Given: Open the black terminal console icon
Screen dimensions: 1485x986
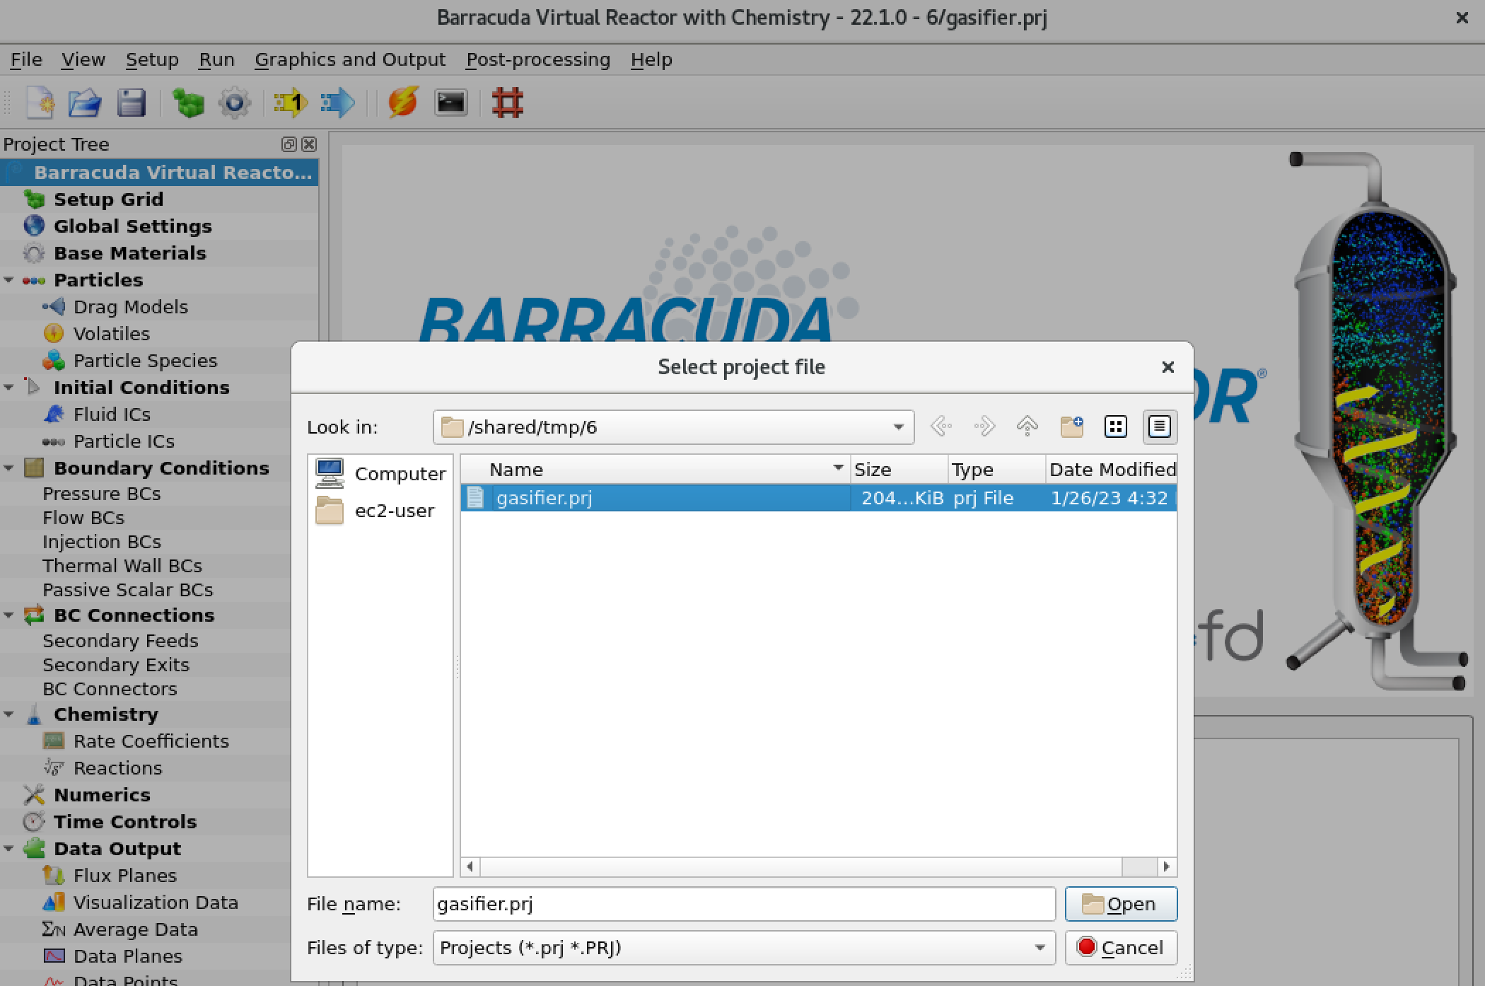Looking at the screenshot, I should [450, 103].
